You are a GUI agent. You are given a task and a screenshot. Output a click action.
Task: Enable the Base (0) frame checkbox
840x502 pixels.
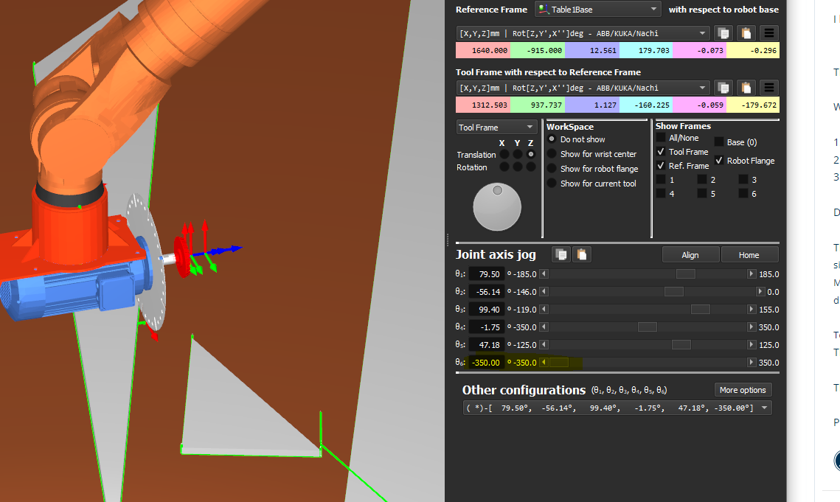point(719,142)
